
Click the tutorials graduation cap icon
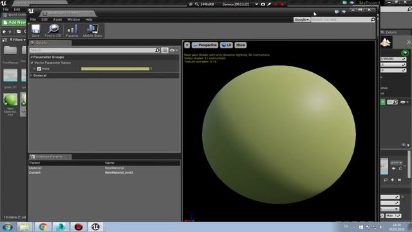pos(344,12)
